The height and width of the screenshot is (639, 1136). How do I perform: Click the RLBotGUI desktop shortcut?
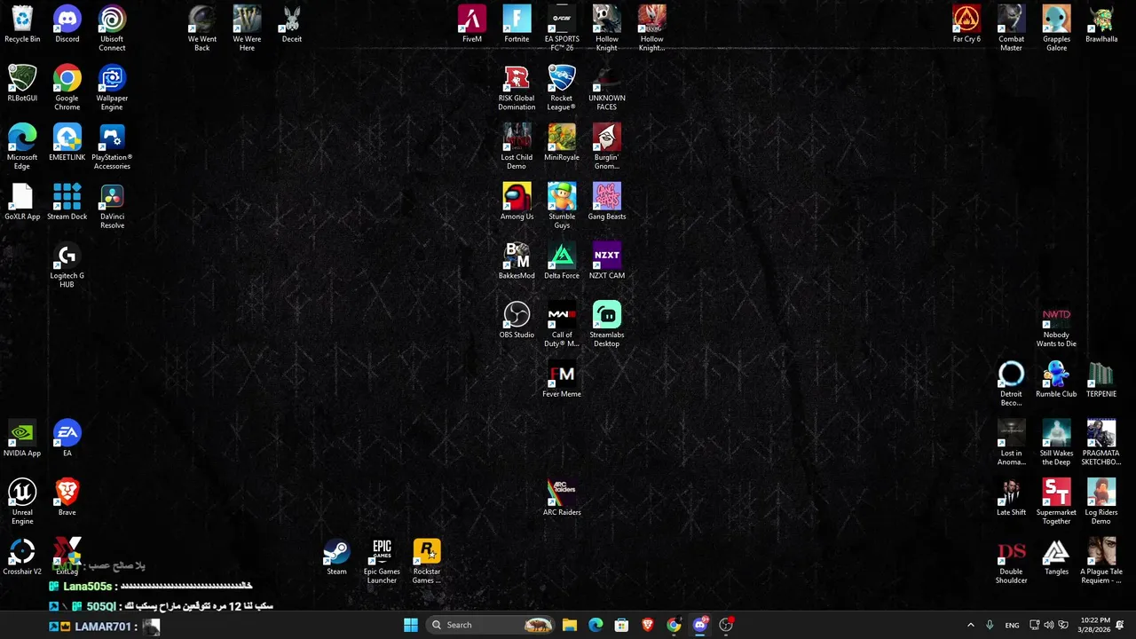pos(22,83)
